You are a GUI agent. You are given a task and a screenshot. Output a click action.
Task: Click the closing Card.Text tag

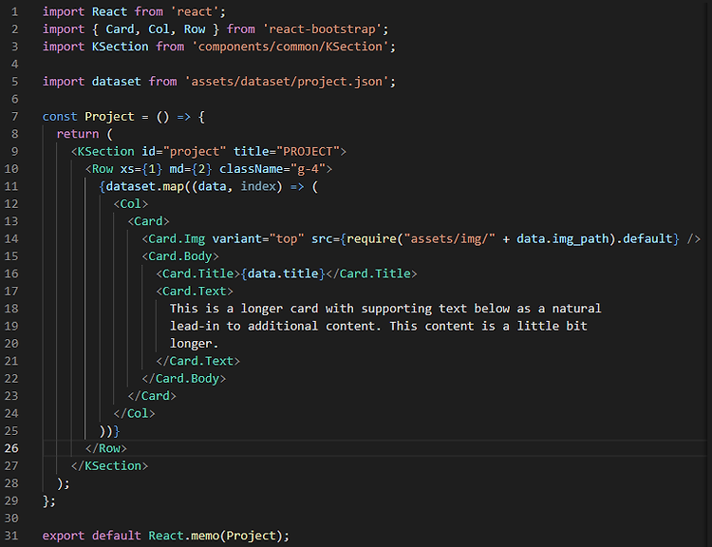pyautogui.click(x=198, y=361)
